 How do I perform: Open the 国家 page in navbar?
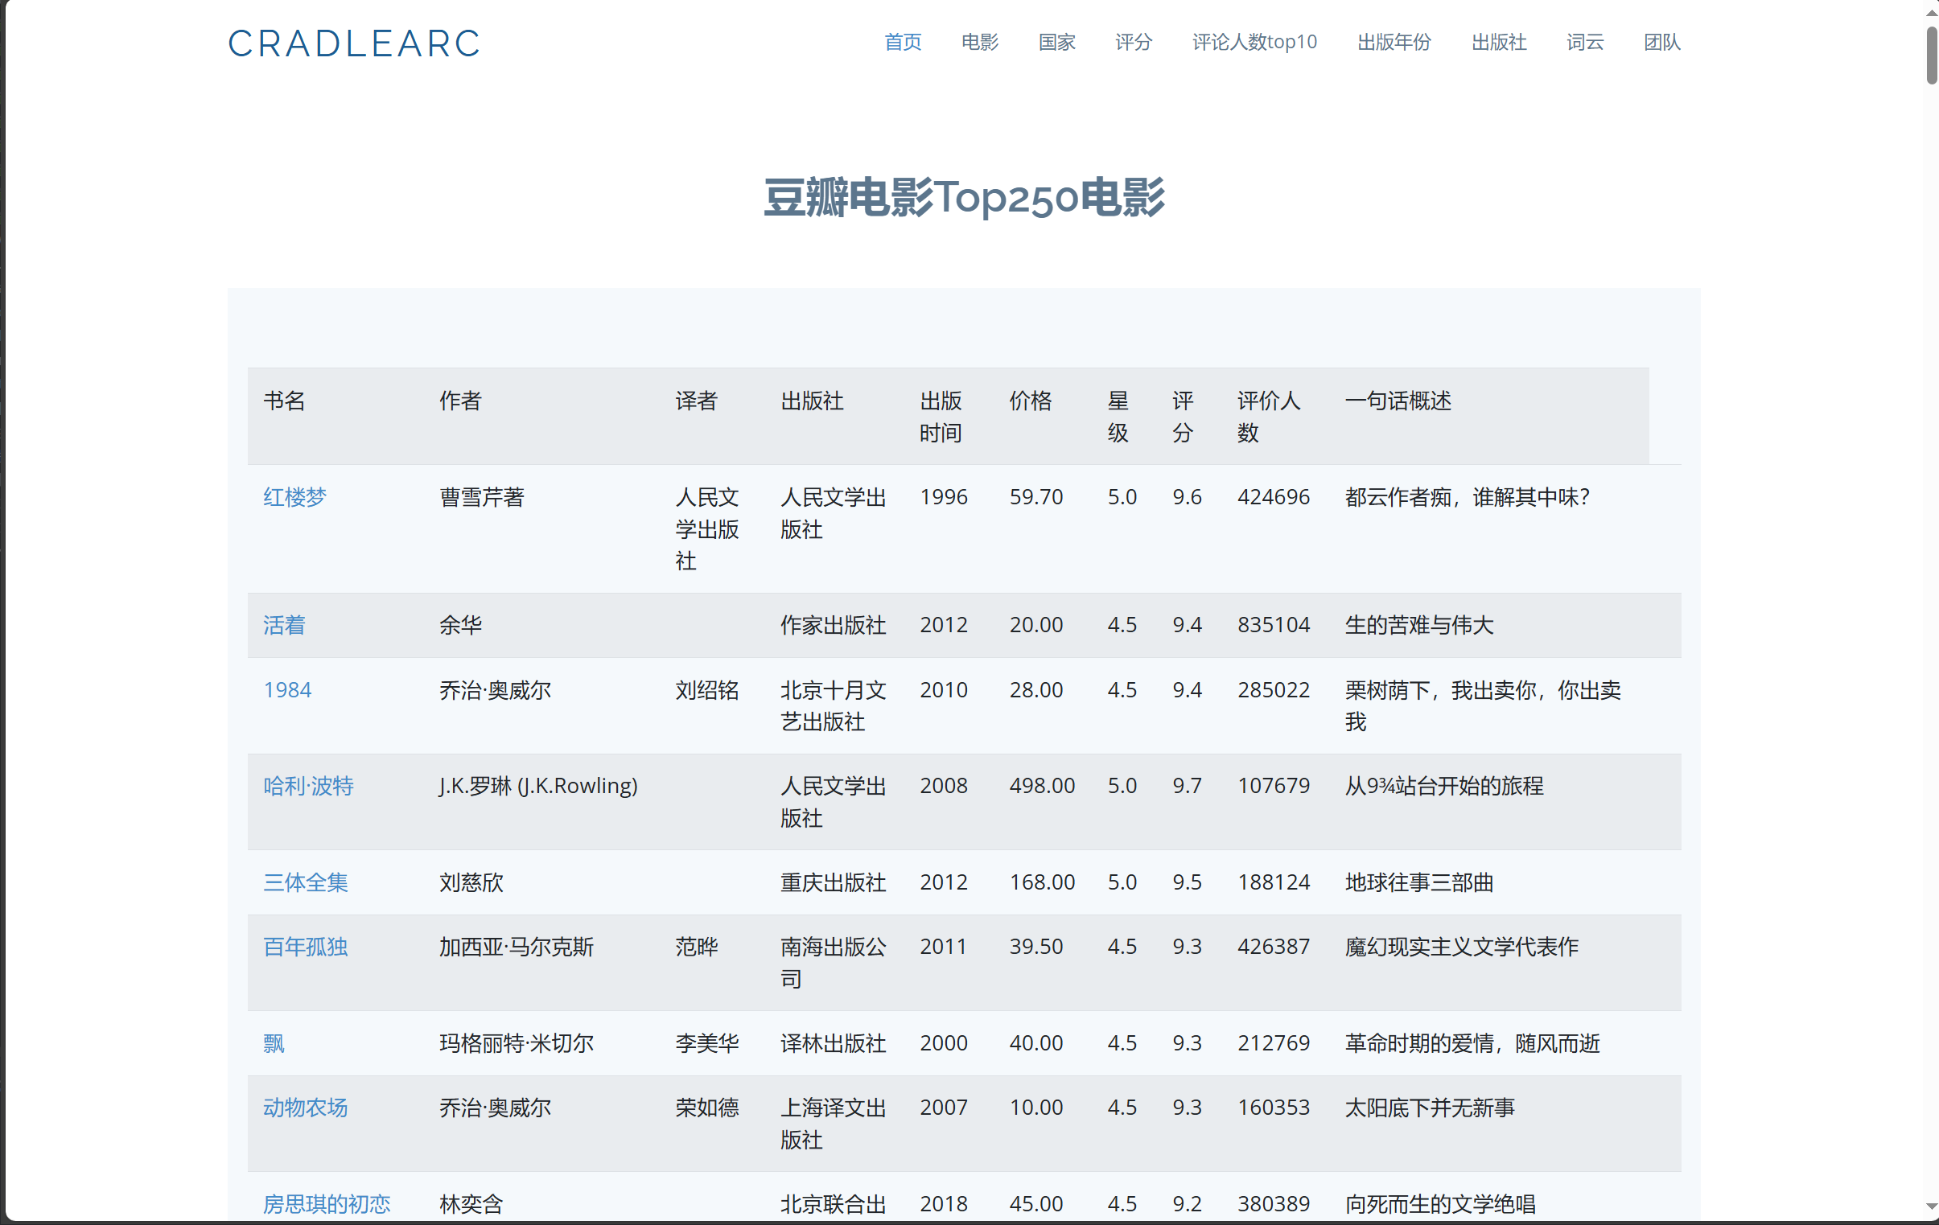pyautogui.click(x=1056, y=42)
